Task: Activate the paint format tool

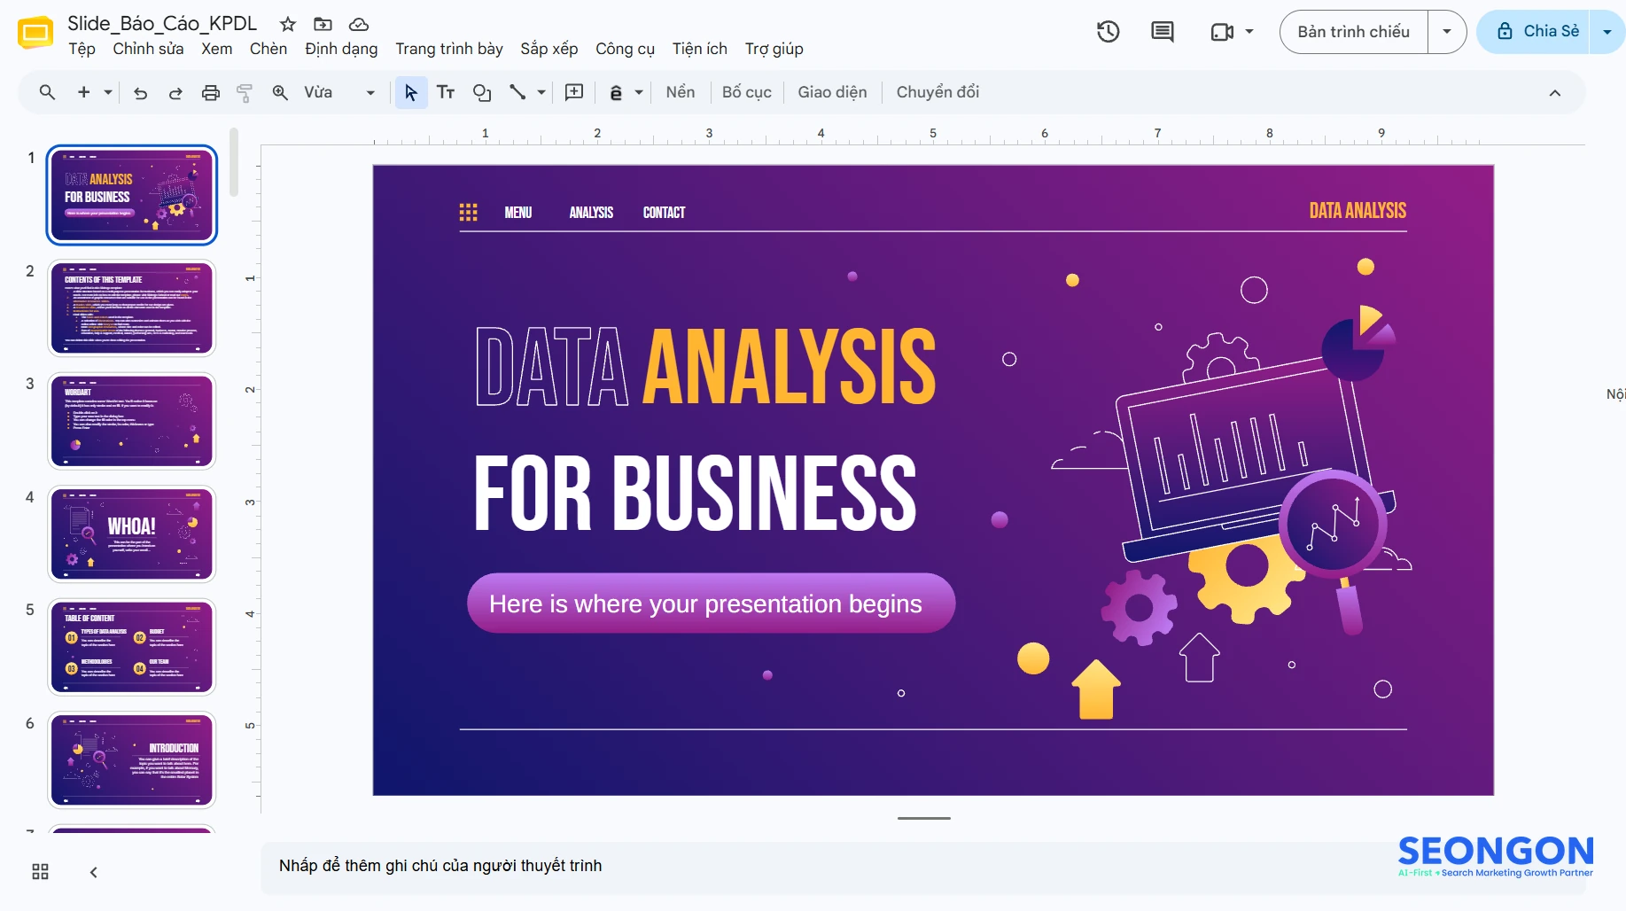Action: coord(245,92)
